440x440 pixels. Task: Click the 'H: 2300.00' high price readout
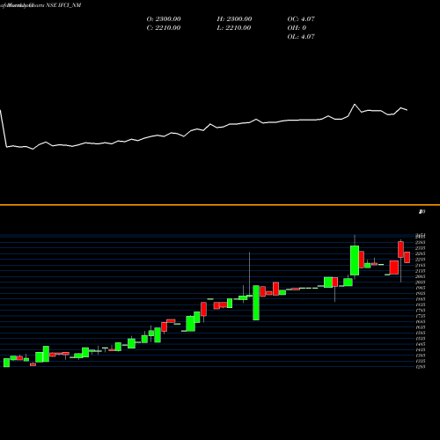click(x=234, y=19)
